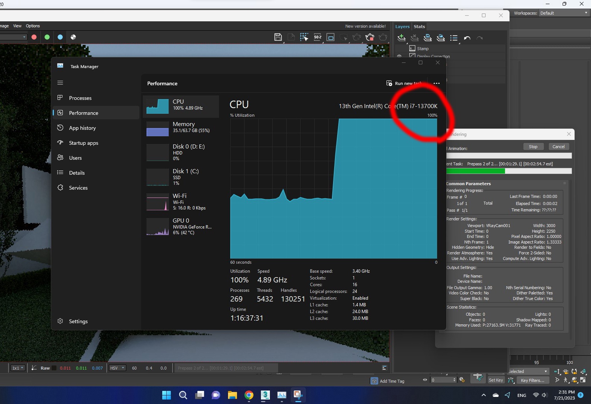Viewport: 591px width, 404px height.
Task: Open Startup apps in Task Manager
Action: click(x=96, y=143)
